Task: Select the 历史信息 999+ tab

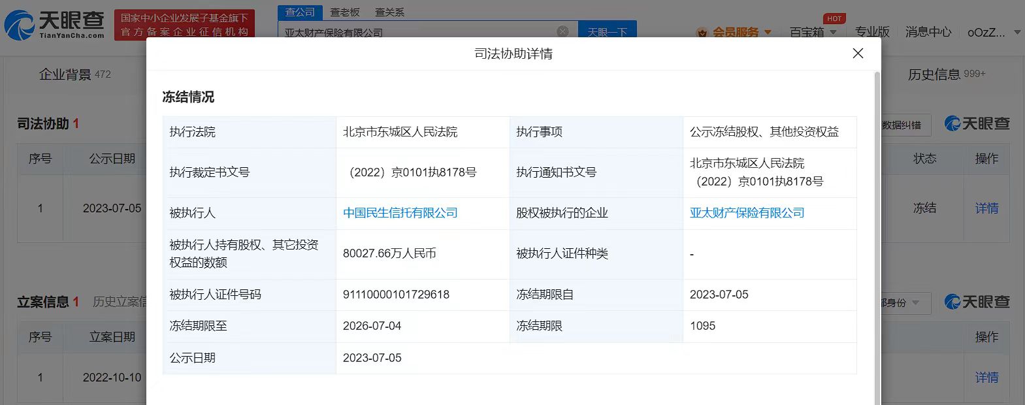Action: (946, 74)
